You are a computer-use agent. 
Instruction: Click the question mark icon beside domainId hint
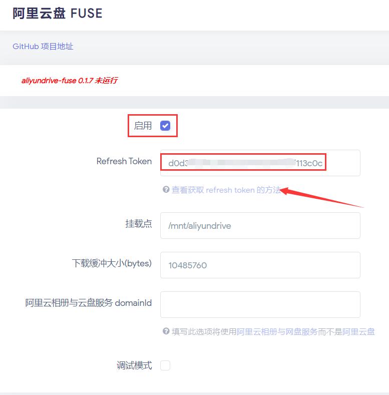pos(166,331)
